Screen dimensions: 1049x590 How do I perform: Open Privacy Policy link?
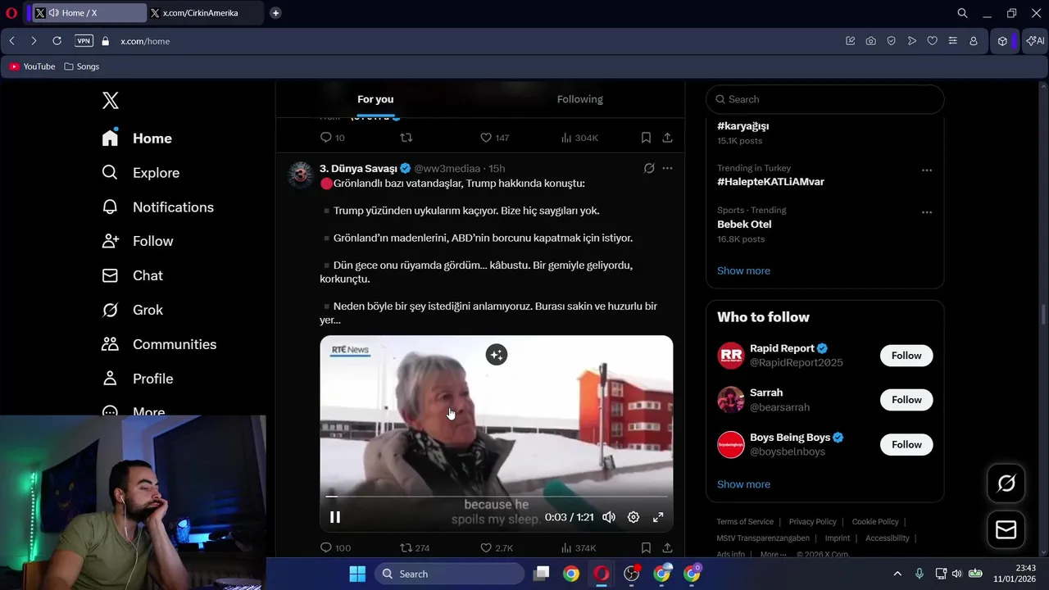813,522
